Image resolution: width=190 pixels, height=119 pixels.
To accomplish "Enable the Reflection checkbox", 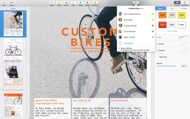I will point(157,57).
